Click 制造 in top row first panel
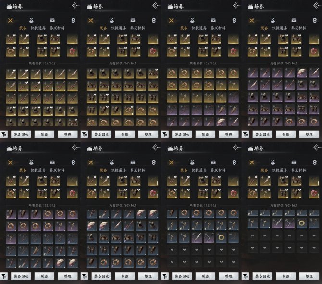Viewport: 322px width, 284px height. click(x=44, y=134)
